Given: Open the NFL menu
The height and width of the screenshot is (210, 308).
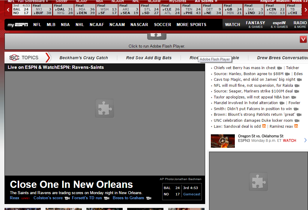Looking at the screenshot, I should [37, 25].
